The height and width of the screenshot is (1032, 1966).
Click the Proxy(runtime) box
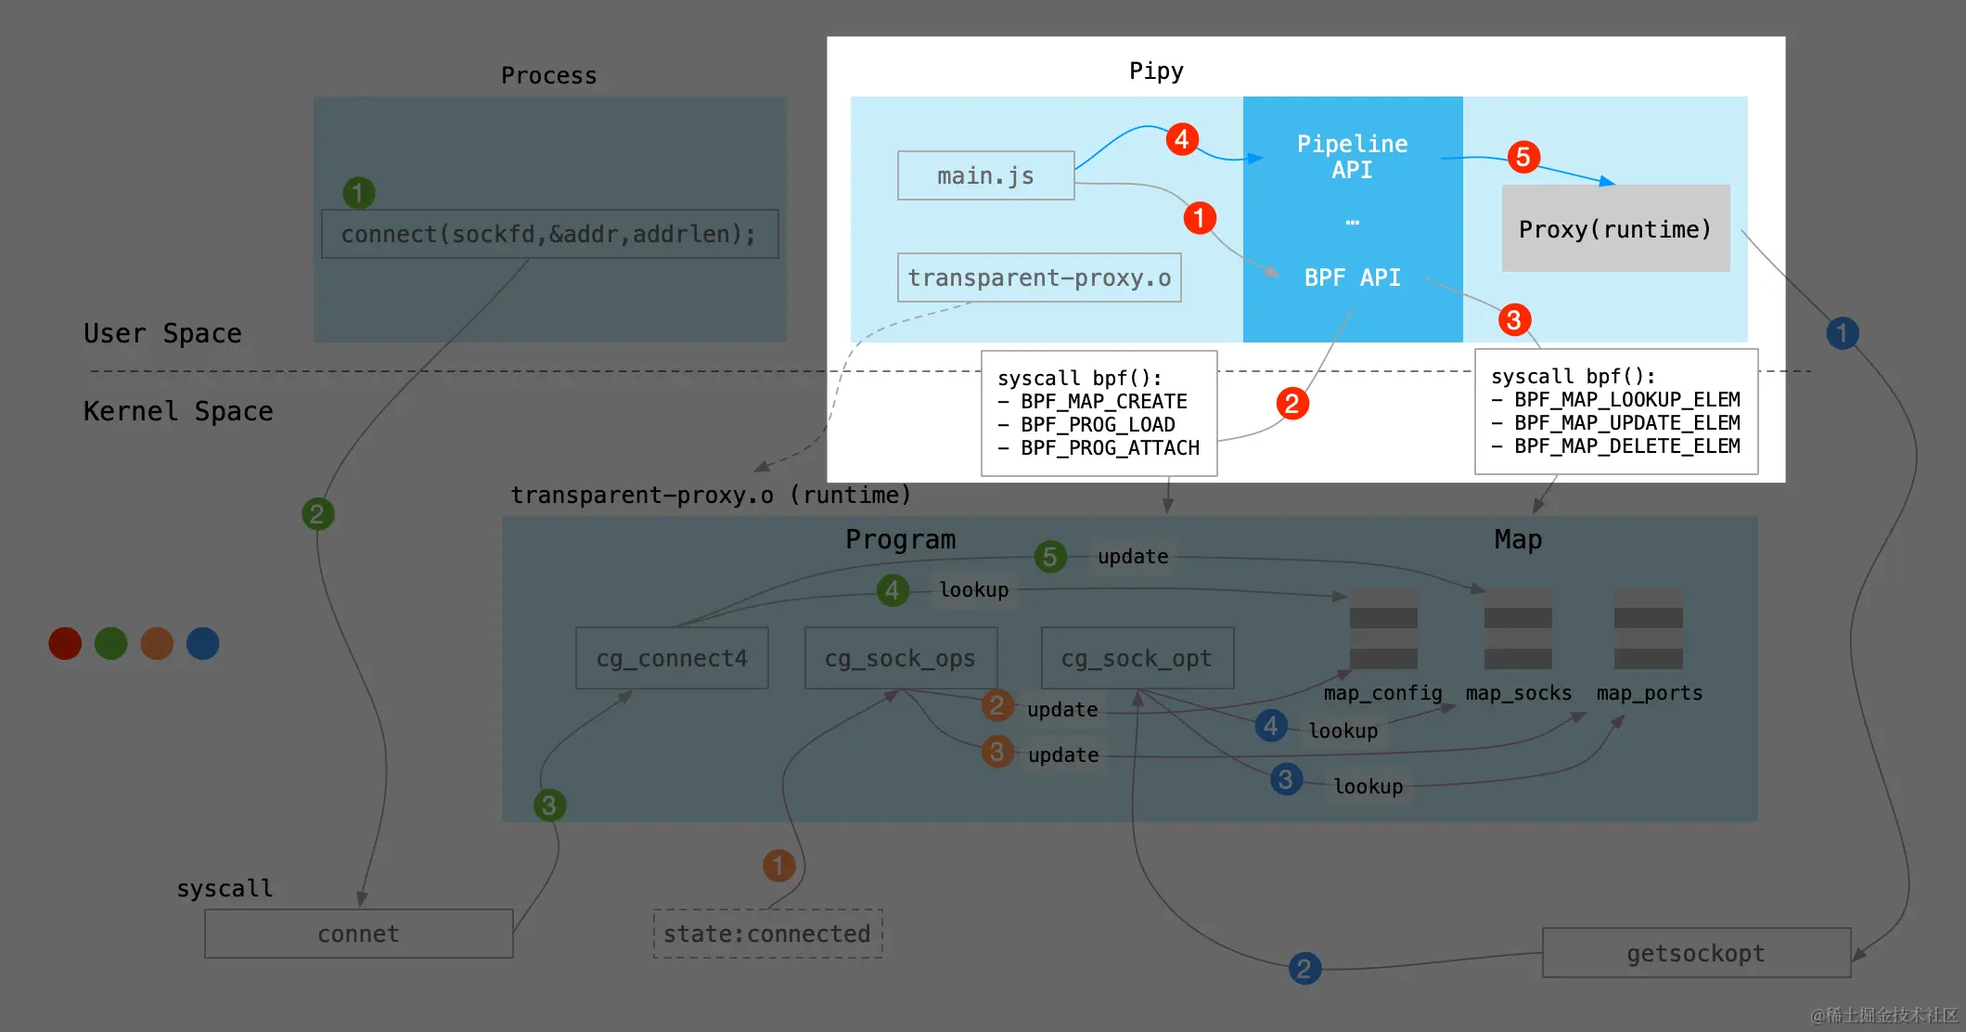coord(1615,228)
